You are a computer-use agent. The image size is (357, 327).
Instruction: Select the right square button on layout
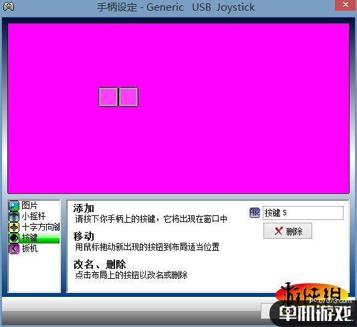tap(128, 97)
